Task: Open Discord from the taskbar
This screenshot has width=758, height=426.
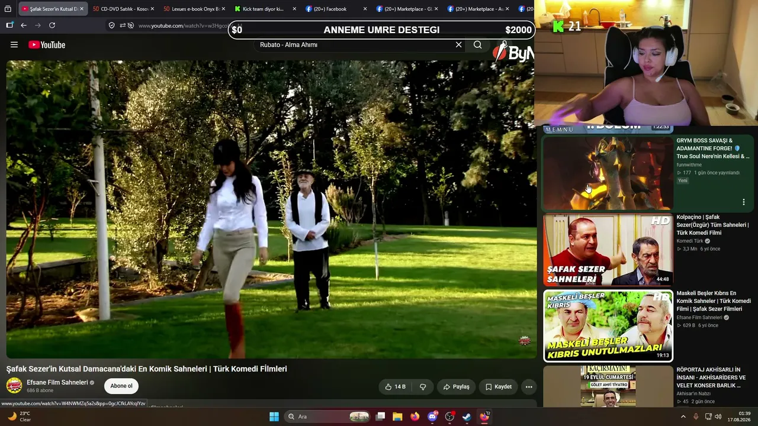Action: (432, 417)
